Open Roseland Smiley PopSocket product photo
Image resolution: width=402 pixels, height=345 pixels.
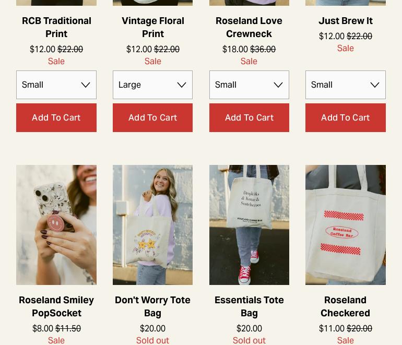click(56, 225)
